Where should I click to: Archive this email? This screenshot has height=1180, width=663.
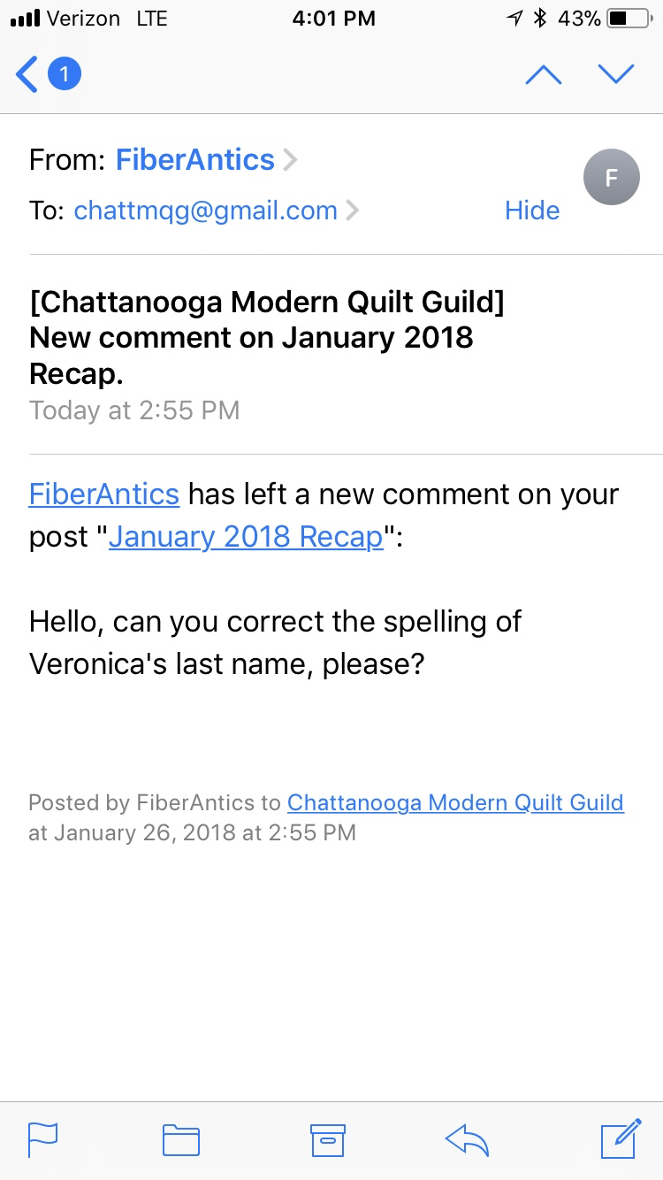pos(327,1139)
